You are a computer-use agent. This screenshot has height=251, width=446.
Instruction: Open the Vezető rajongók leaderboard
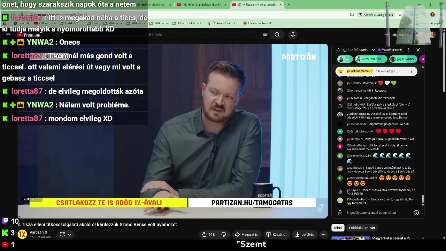390,50
